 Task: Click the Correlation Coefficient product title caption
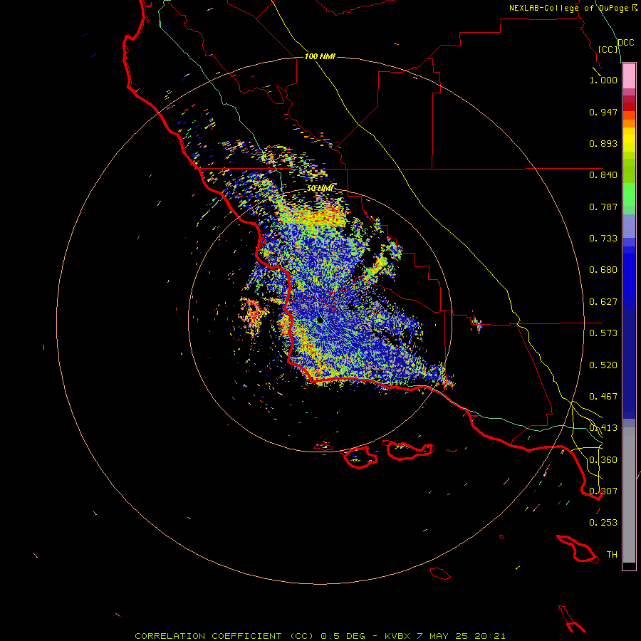coord(320,636)
